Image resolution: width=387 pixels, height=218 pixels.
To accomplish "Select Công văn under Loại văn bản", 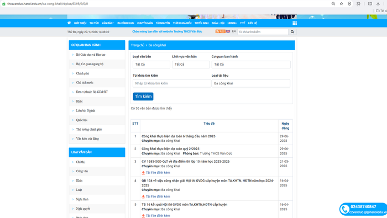I will coord(82,171).
